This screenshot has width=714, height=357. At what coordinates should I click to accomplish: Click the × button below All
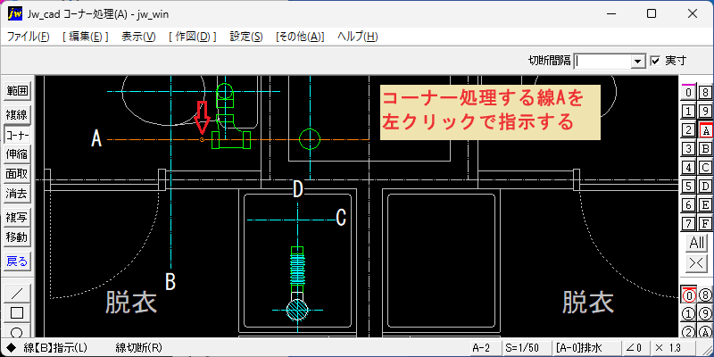tap(697, 262)
